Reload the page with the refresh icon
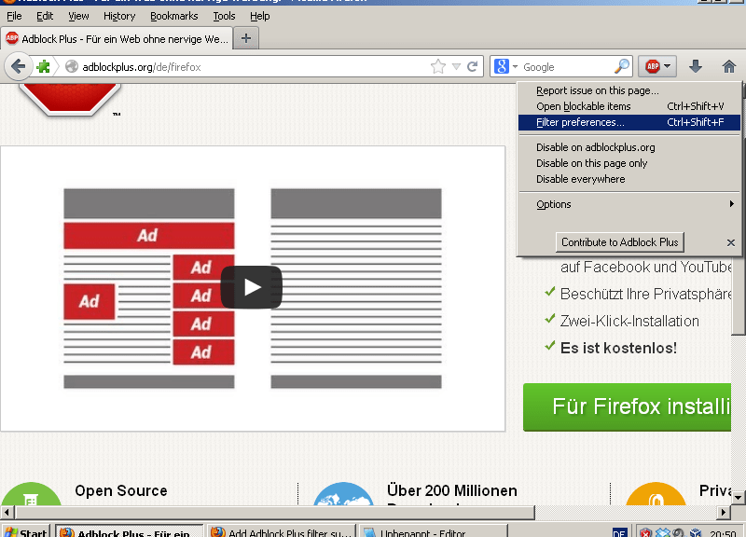This screenshot has height=537, width=746. pos(473,66)
